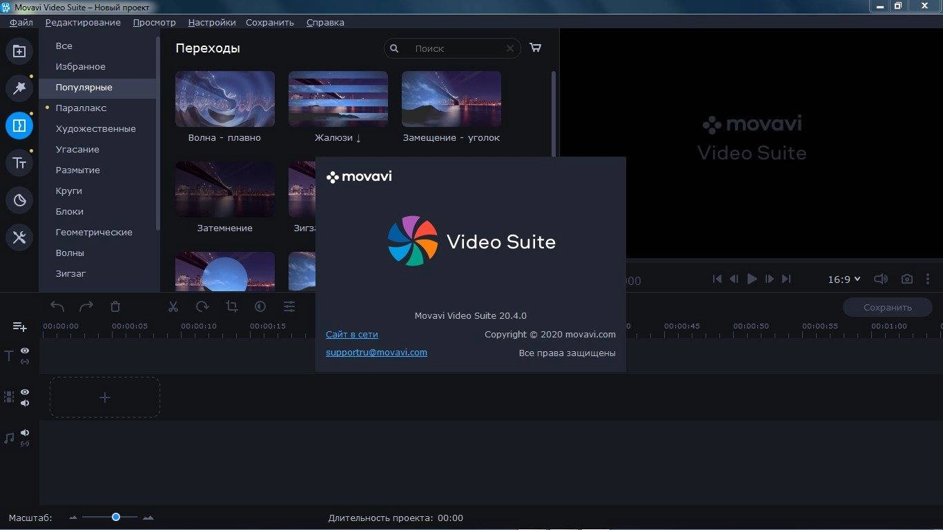Select the Геометрические category

pyautogui.click(x=97, y=232)
